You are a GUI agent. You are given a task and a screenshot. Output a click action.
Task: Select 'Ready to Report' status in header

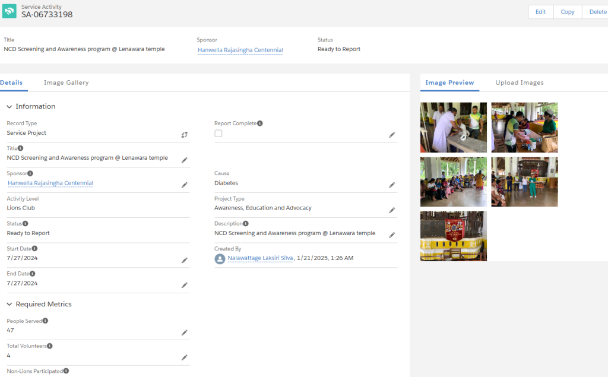(x=339, y=49)
